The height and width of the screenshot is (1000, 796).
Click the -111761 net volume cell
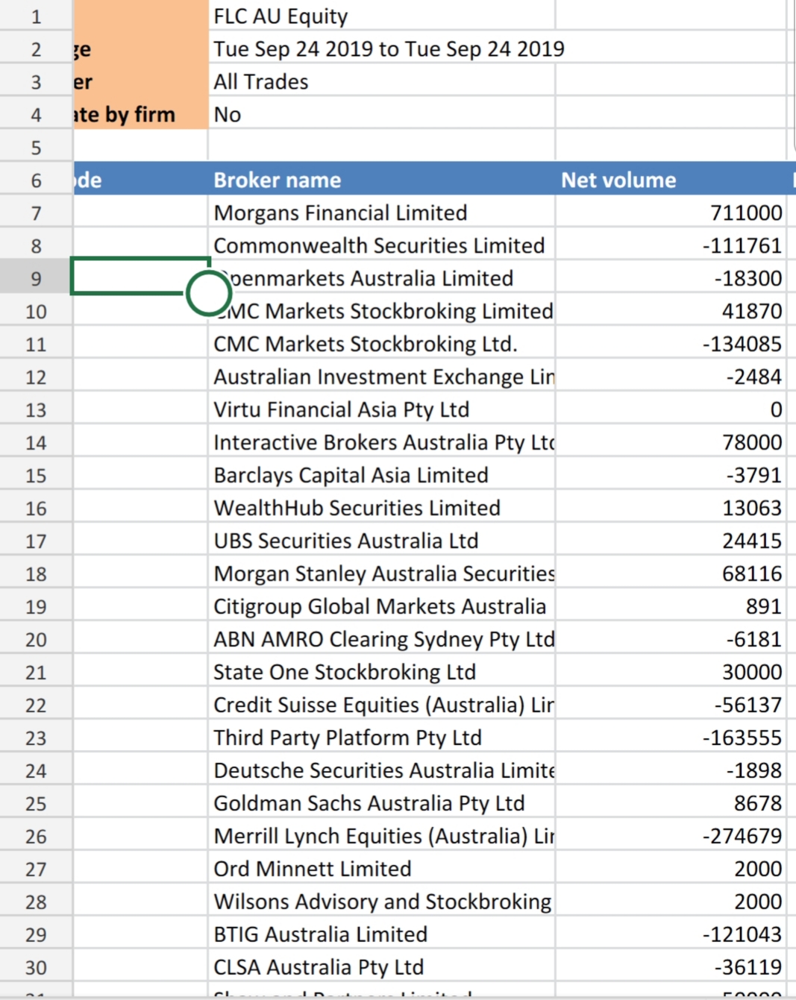[671, 245]
